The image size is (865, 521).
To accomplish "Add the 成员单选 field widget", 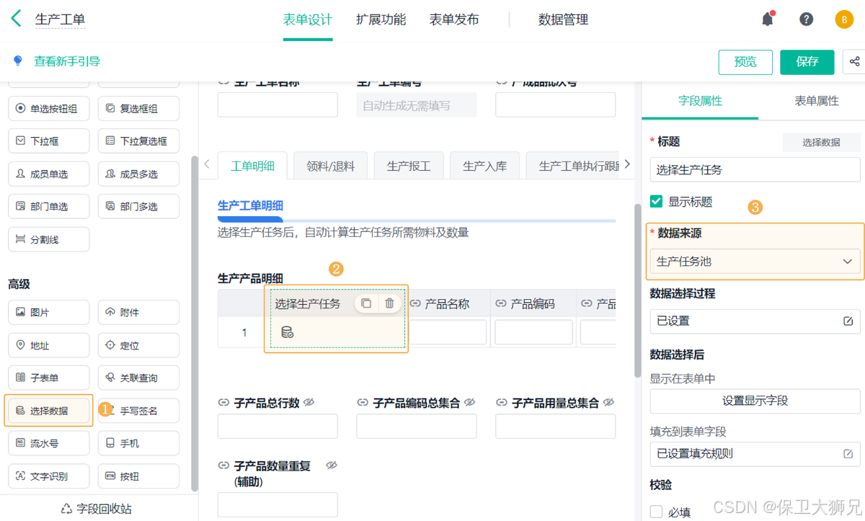I will [49, 174].
